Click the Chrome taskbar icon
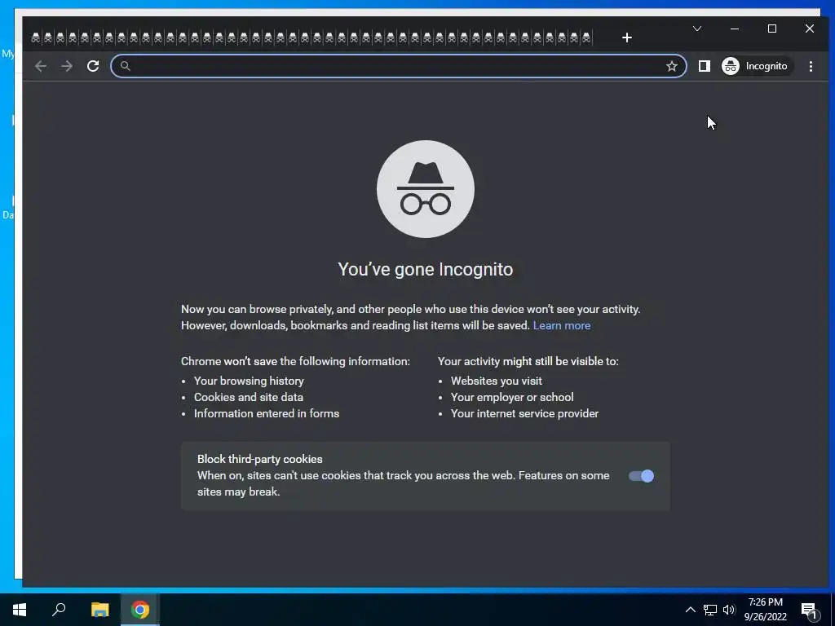Viewport: 835px width, 626px height. [140, 610]
